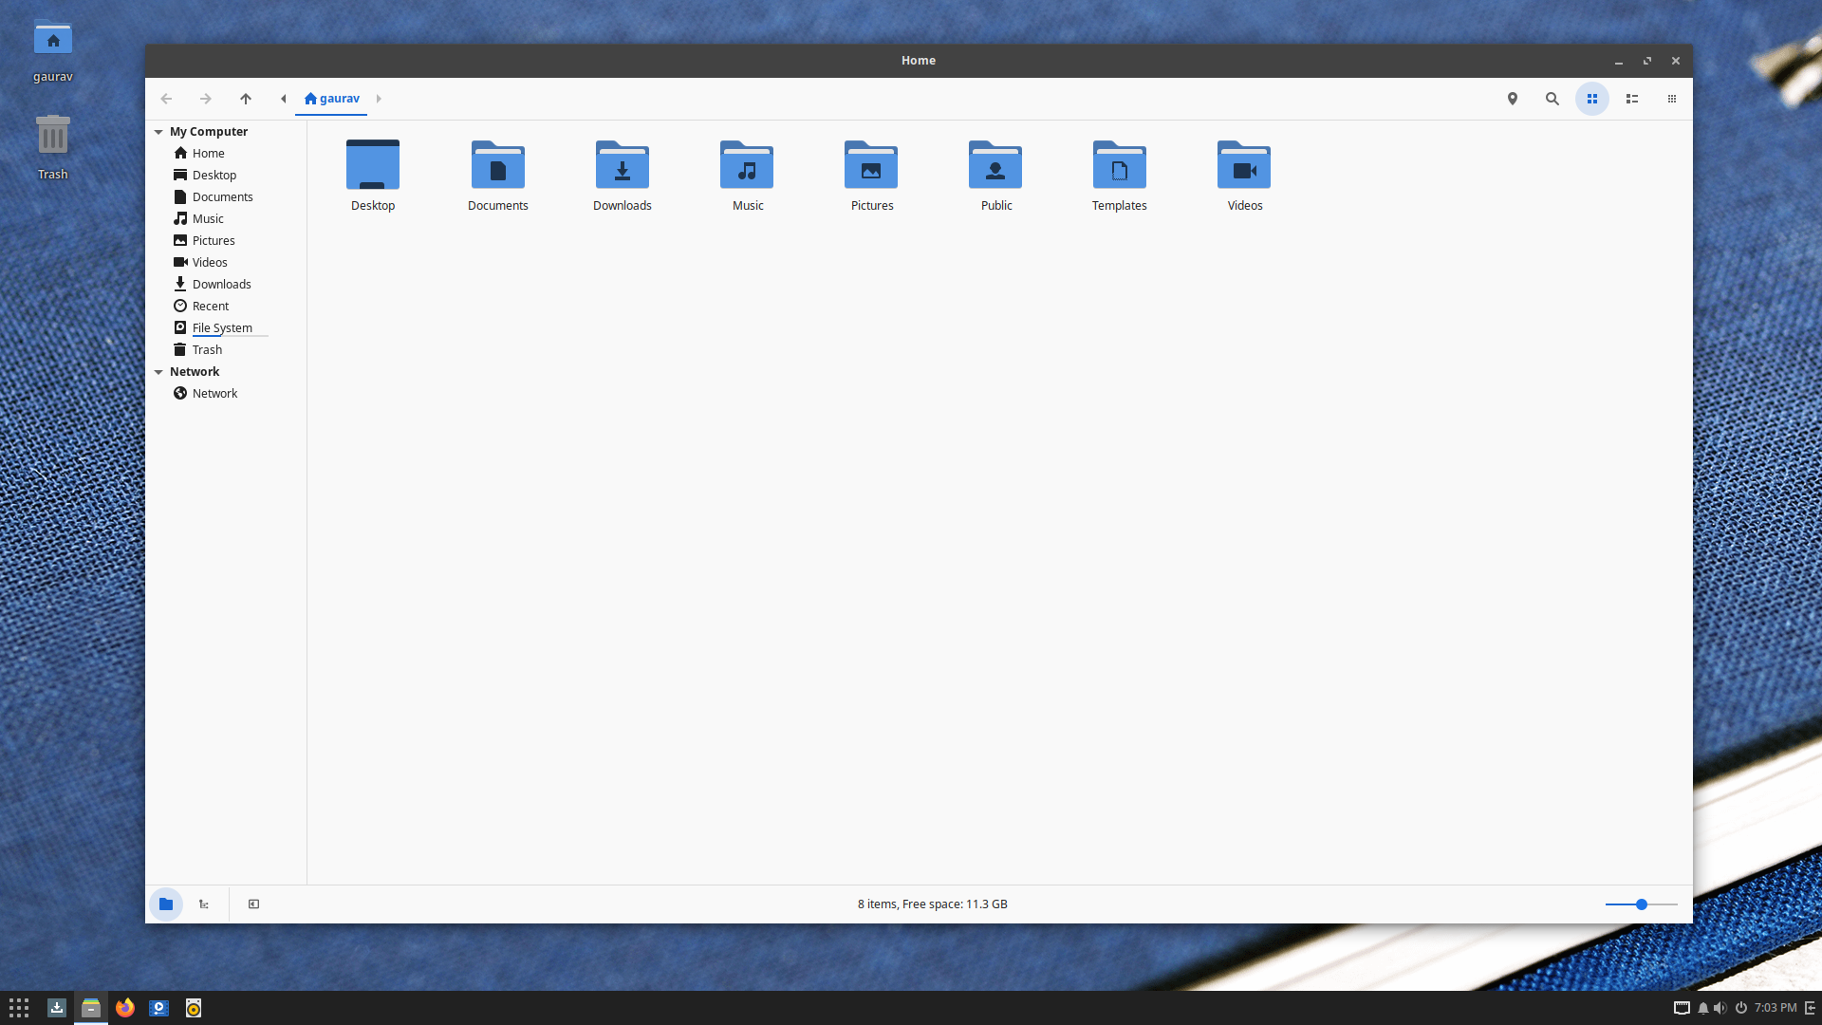Image resolution: width=1822 pixels, height=1025 pixels.
Task: Click the left path bar scroll arrow
Action: (x=284, y=99)
